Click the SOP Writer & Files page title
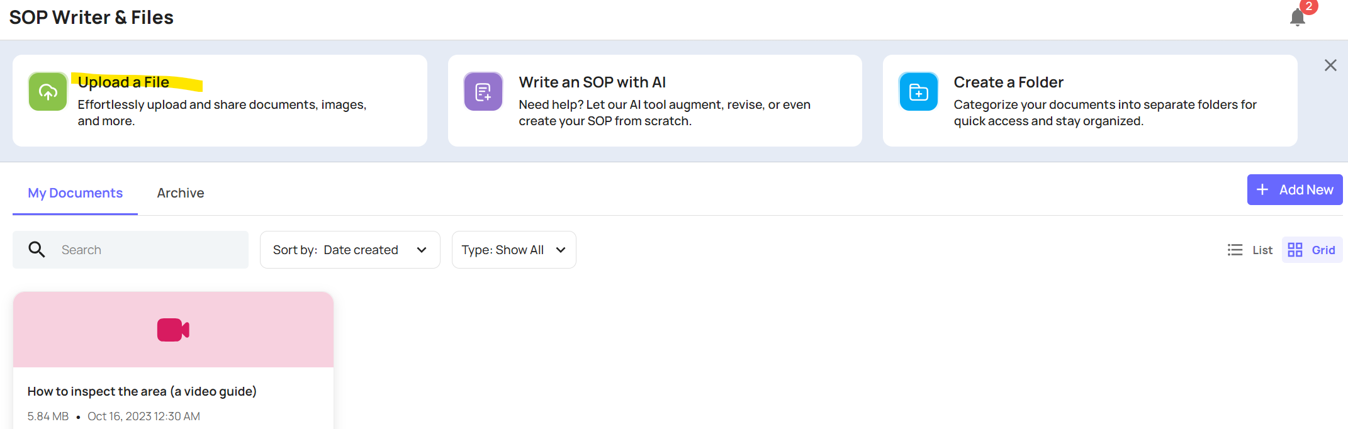The width and height of the screenshot is (1348, 429). click(91, 18)
